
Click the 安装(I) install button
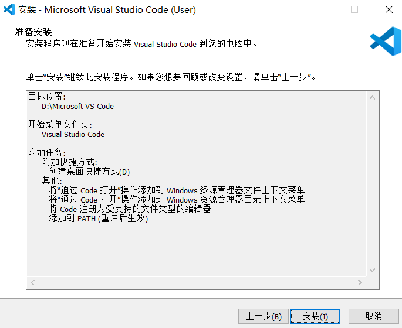click(315, 316)
